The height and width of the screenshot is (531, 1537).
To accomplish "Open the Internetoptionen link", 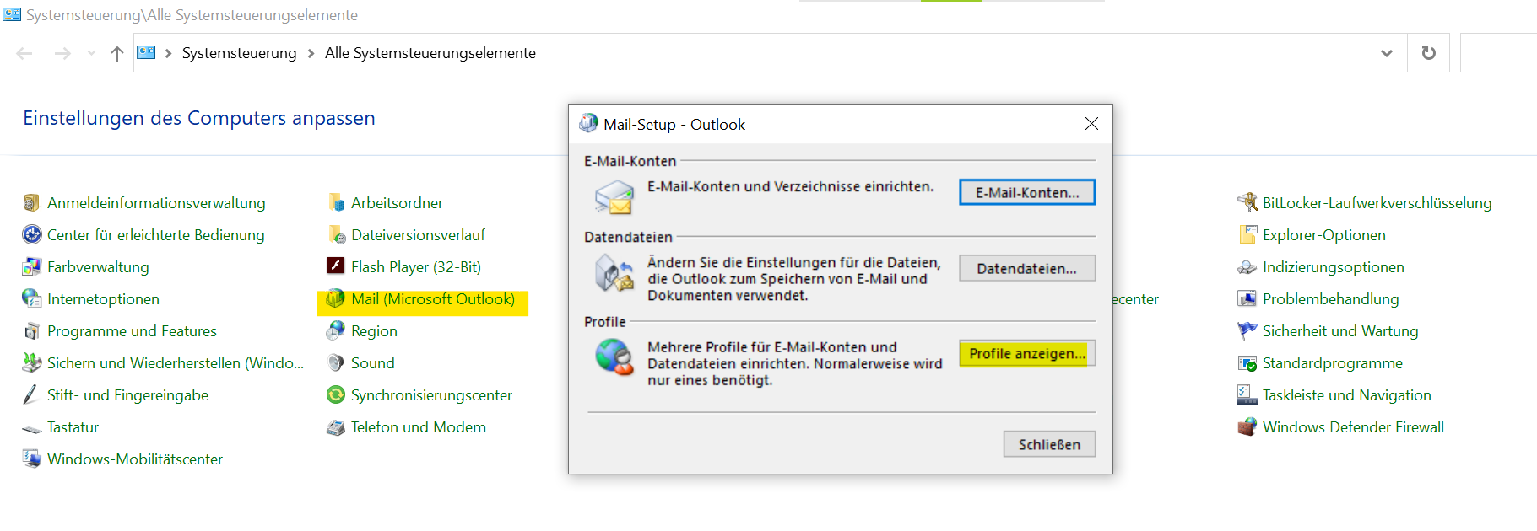I will tap(103, 299).
